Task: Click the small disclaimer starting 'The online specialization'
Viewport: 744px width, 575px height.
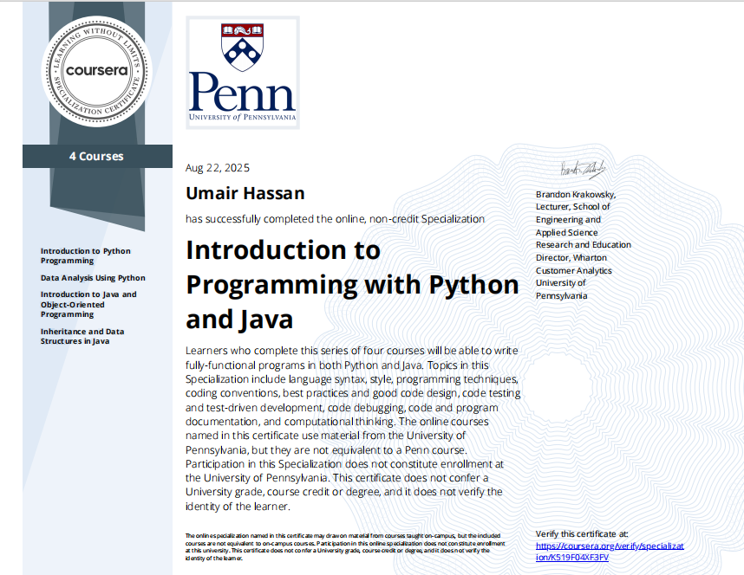Action: [x=345, y=546]
